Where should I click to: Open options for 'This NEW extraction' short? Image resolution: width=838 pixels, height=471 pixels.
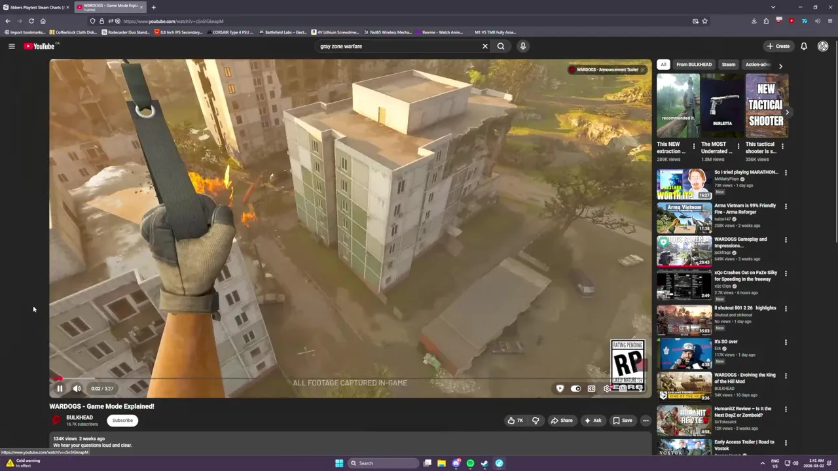[694, 147]
